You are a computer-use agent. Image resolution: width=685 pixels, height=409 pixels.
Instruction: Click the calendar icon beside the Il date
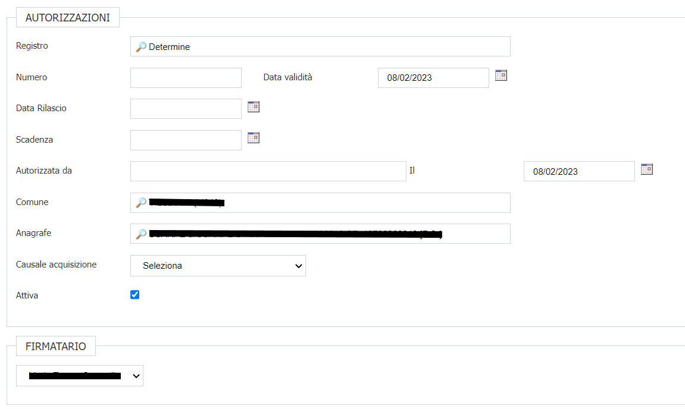[x=647, y=169]
